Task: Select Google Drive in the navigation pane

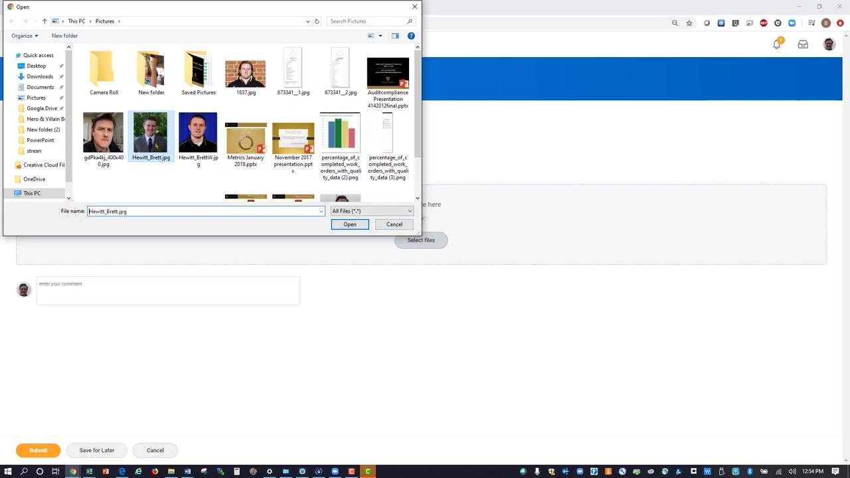Action: click(x=42, y=108)
